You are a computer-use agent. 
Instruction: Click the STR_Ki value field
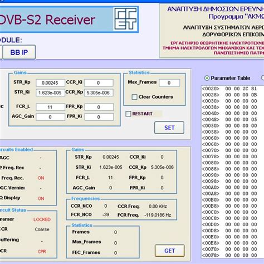point(50,92)
